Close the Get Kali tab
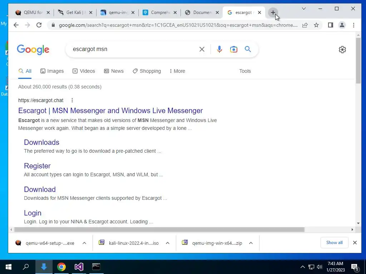 (x=91, y=12)
